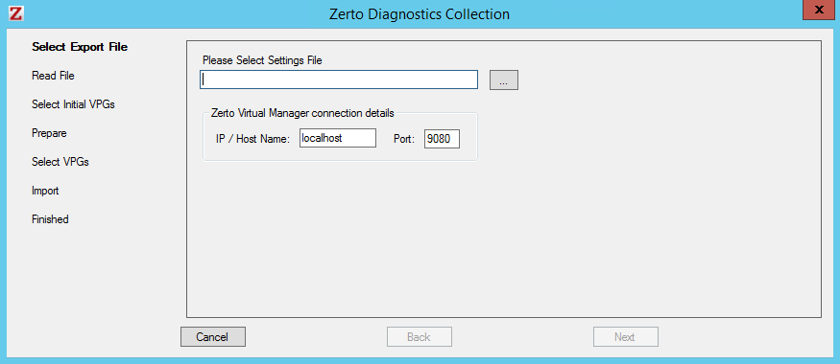Click the disabled Back button

tap(420, 337)
